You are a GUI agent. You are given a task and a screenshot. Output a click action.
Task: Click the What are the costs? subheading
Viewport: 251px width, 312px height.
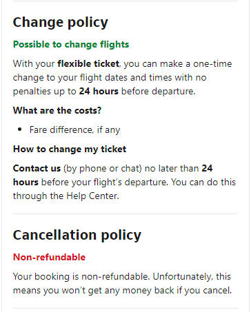[x=57, y=110]
